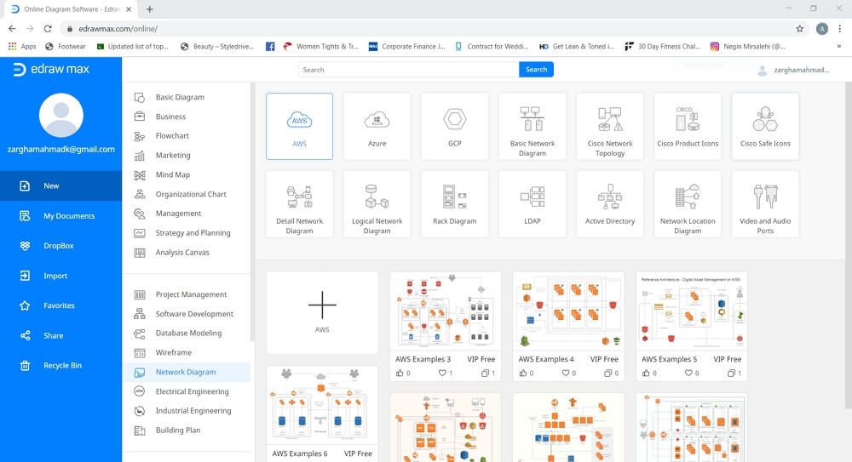
Task: Choose the Cisco Safe Icons tile
Action: click(765, 126)
